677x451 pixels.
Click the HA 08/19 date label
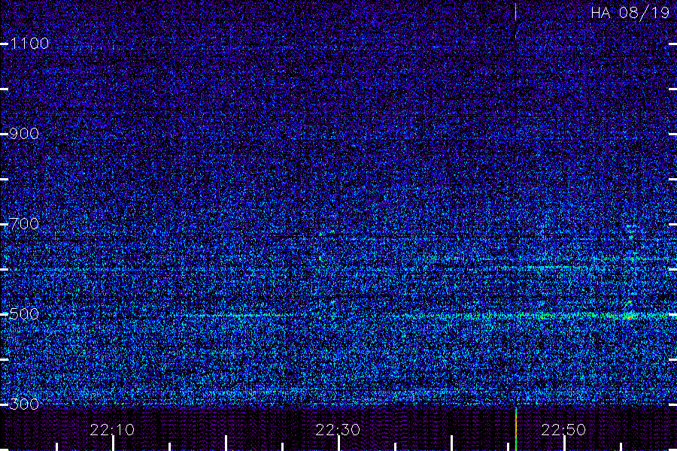tap(630, 13)
